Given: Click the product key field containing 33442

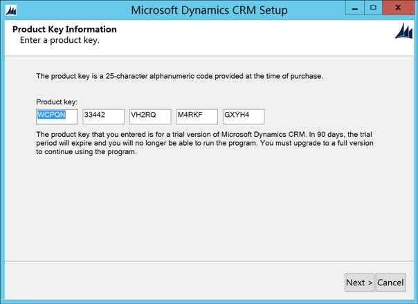Looking at the screenshot, I should tap(103, 116).
